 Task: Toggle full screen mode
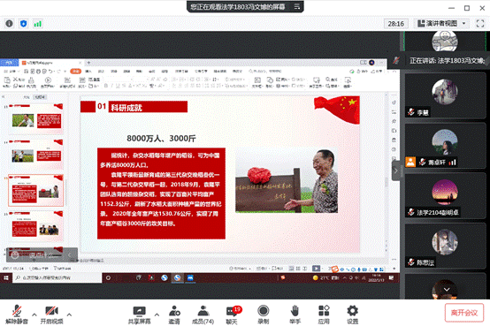pos(480,24)
